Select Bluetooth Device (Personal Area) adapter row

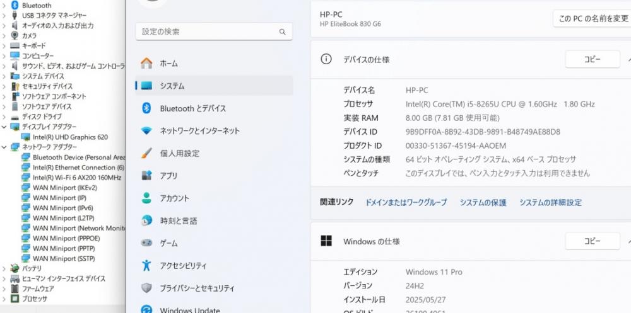pos(73,157)
